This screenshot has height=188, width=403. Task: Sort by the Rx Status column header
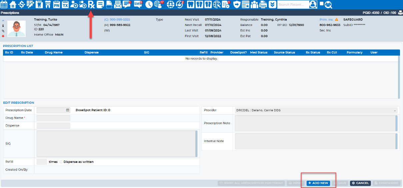[x=313, y=53]
